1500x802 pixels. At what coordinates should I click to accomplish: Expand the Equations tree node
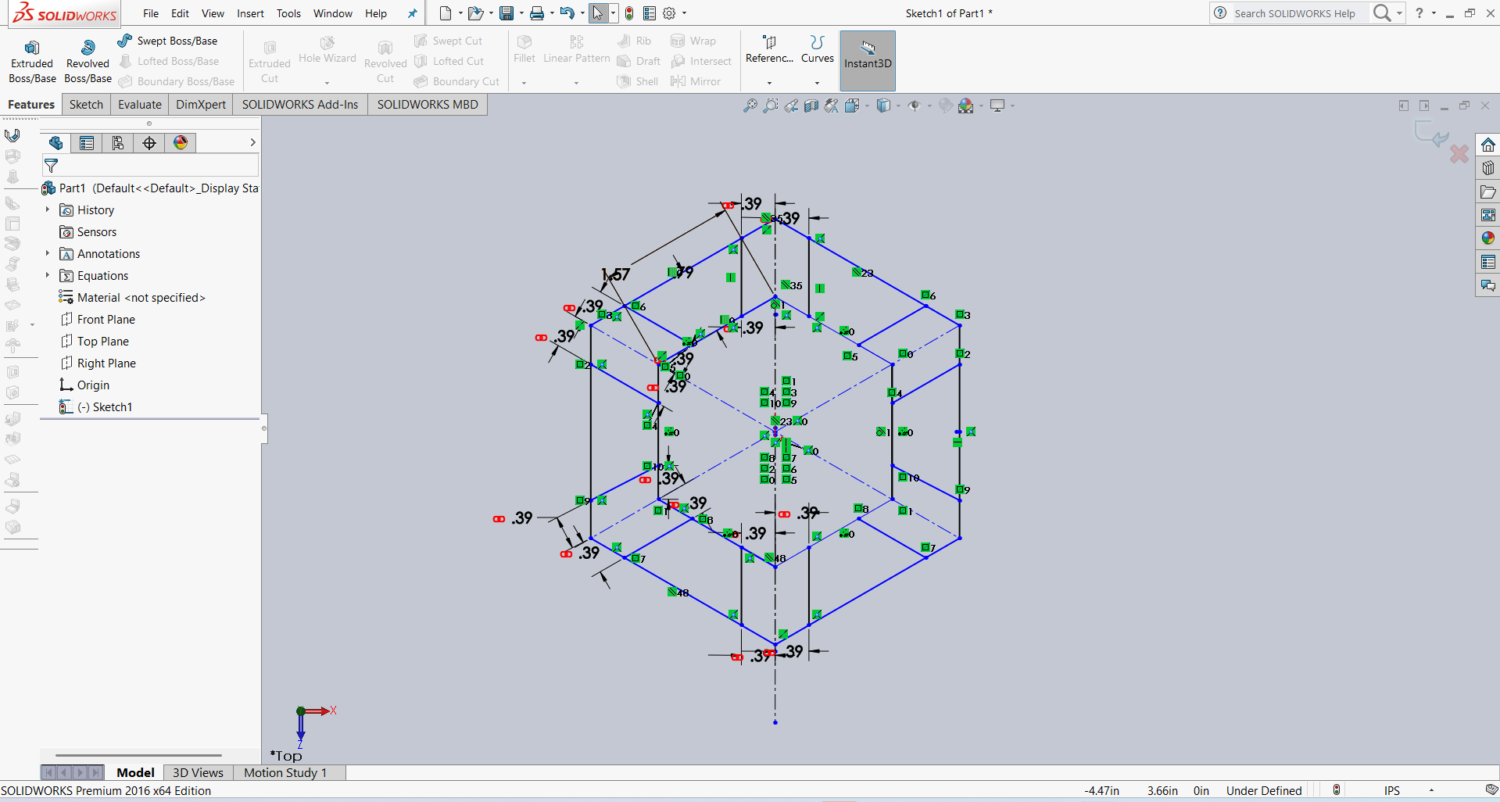coord(48,275)
